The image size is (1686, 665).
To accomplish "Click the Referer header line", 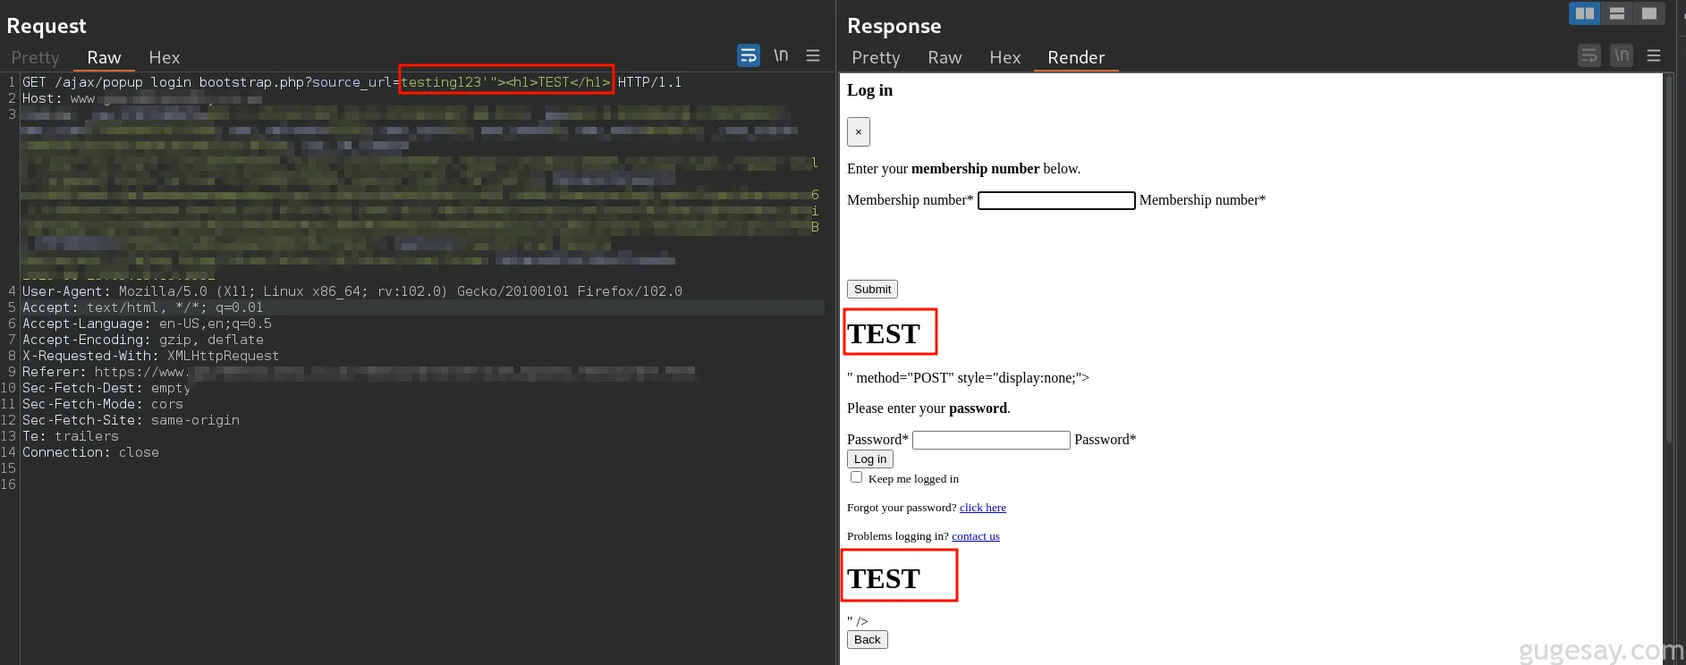I will pos(359,372).
